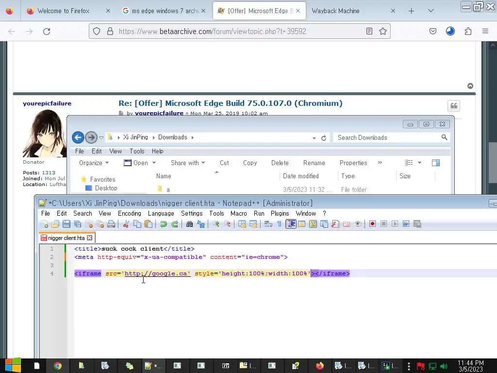List all Firefox tabs via dropdown chevron
The width and height of the screenshot is (497, 373).
pyautogui.click(x=431, y=11)
